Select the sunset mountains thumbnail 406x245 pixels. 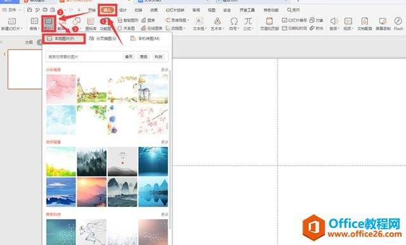click(91, 192)
